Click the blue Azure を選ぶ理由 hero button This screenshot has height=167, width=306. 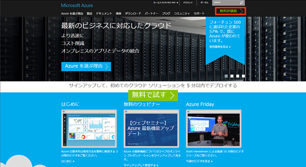(86, 66)
